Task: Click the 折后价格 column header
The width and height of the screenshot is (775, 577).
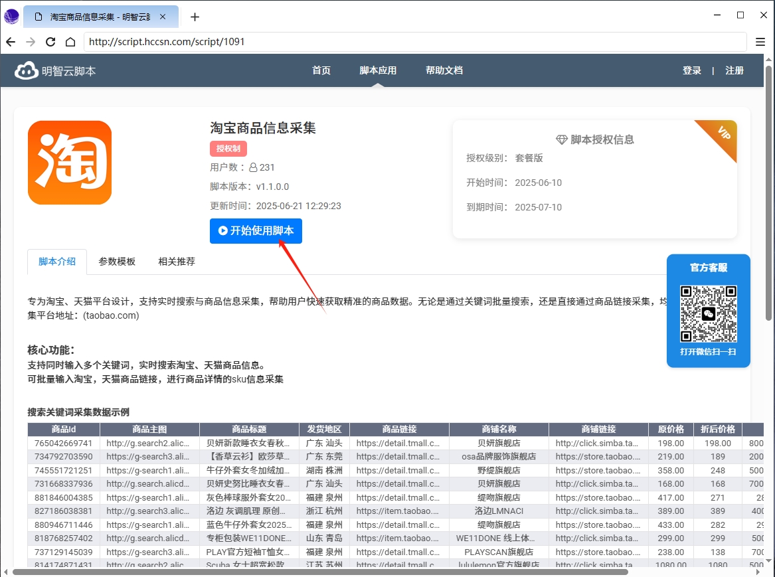Action: tap(718, 430)
